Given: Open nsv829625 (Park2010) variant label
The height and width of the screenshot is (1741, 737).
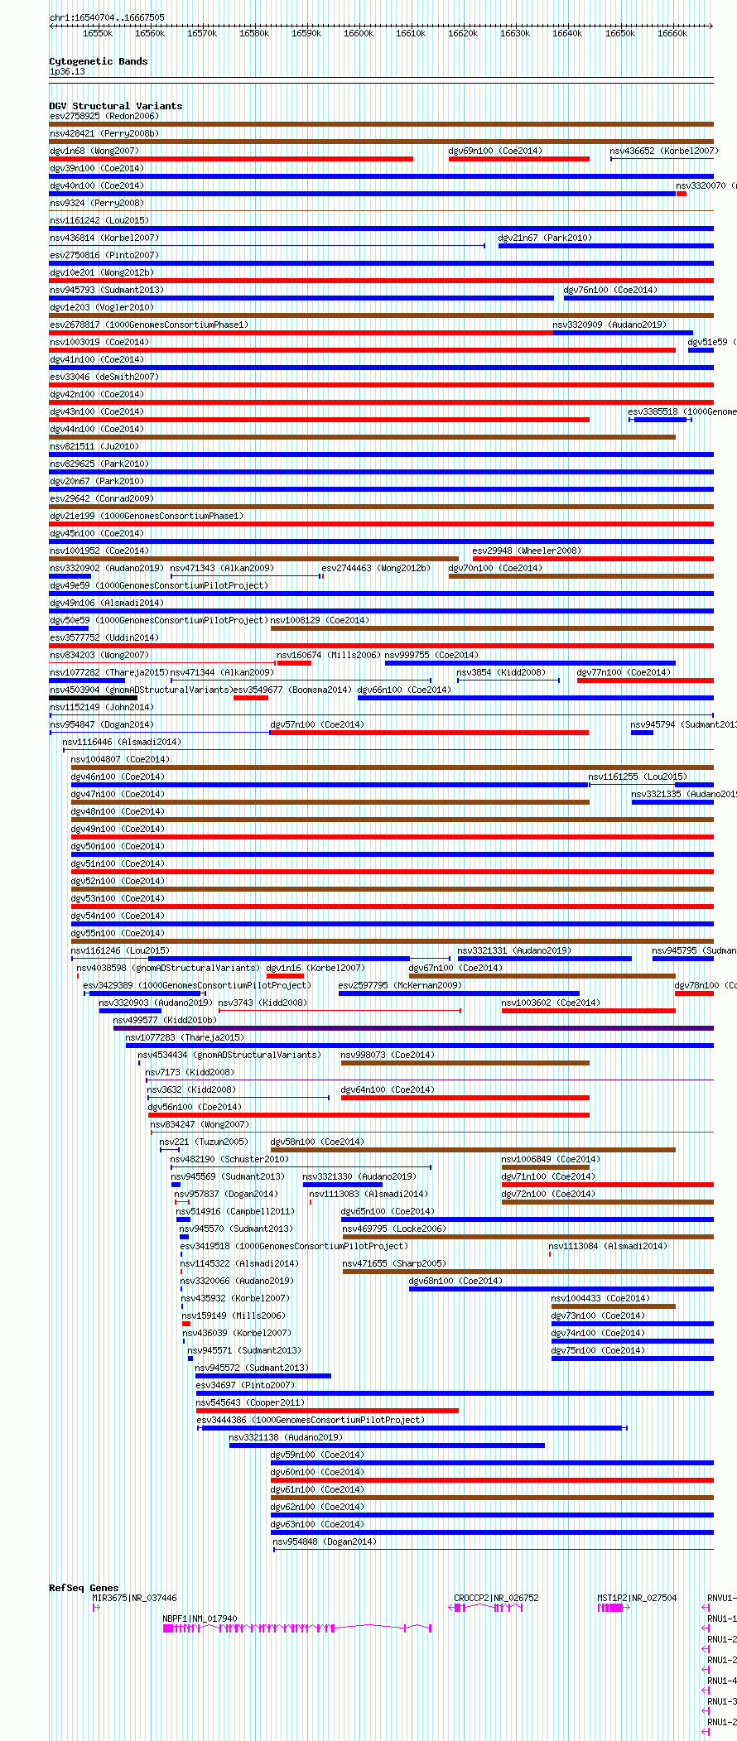Looking at the screenshot, I should [x=99, y=464].
